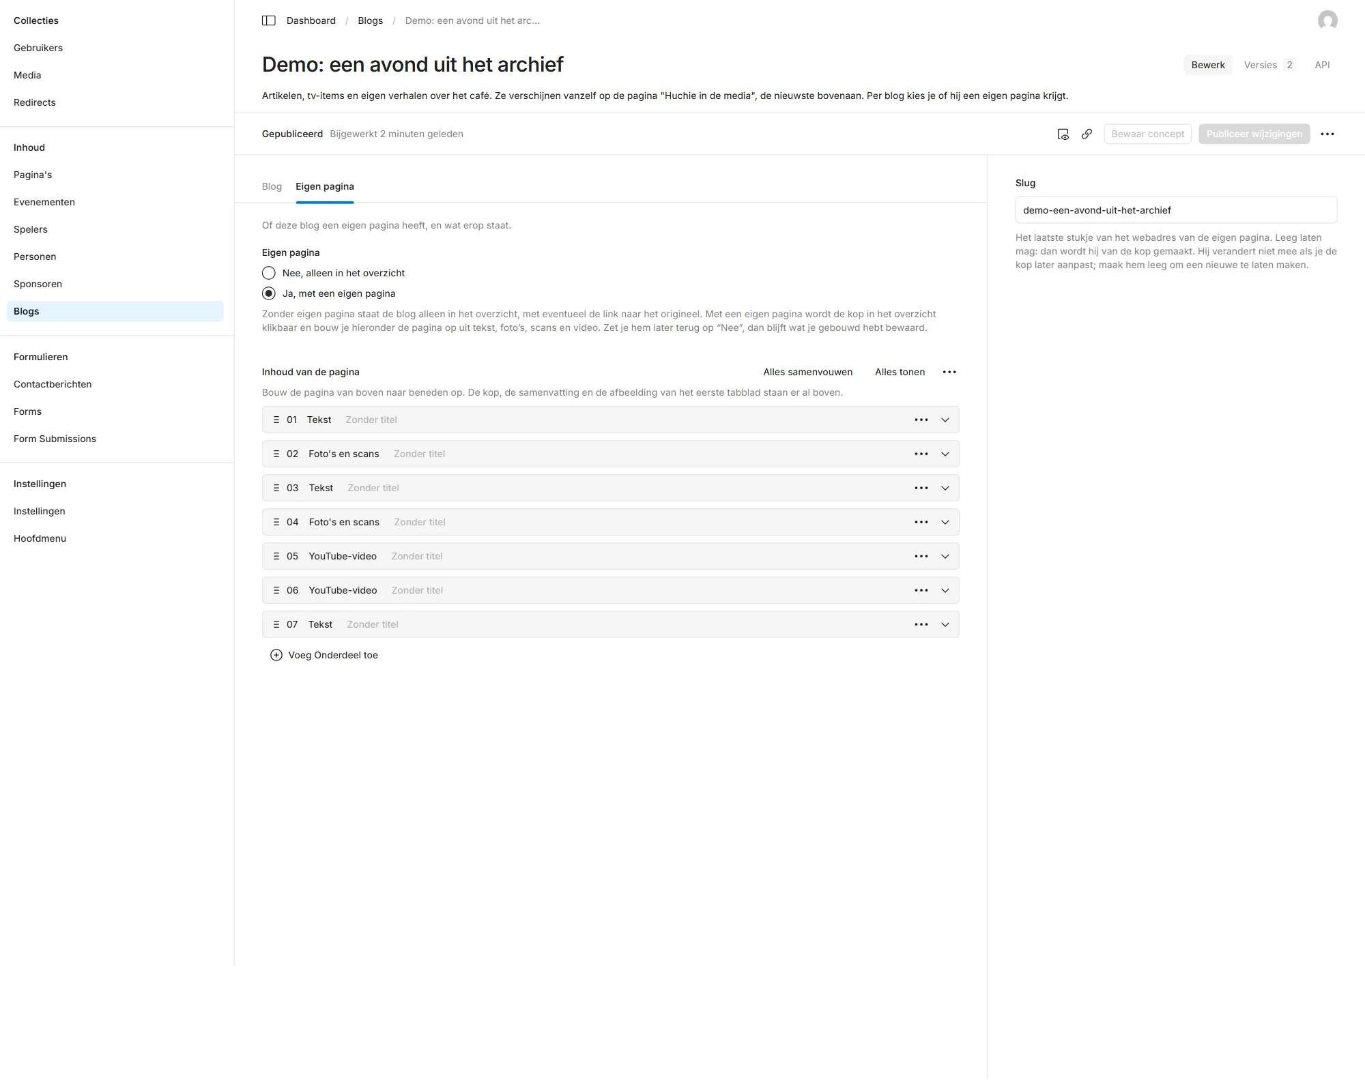Viewport: 1365px width, 1080px height.
Task: Open three-dot menu of block 07 Tekst
Action: [921, 624]
